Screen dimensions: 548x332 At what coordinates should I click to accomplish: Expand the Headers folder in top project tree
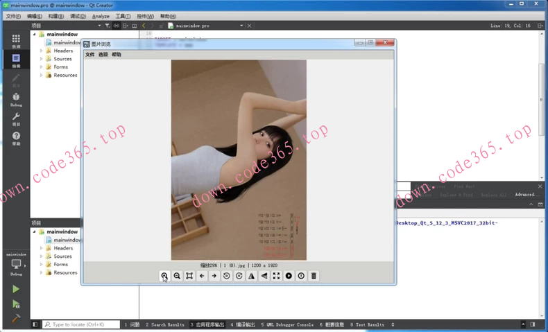[42, 51]
